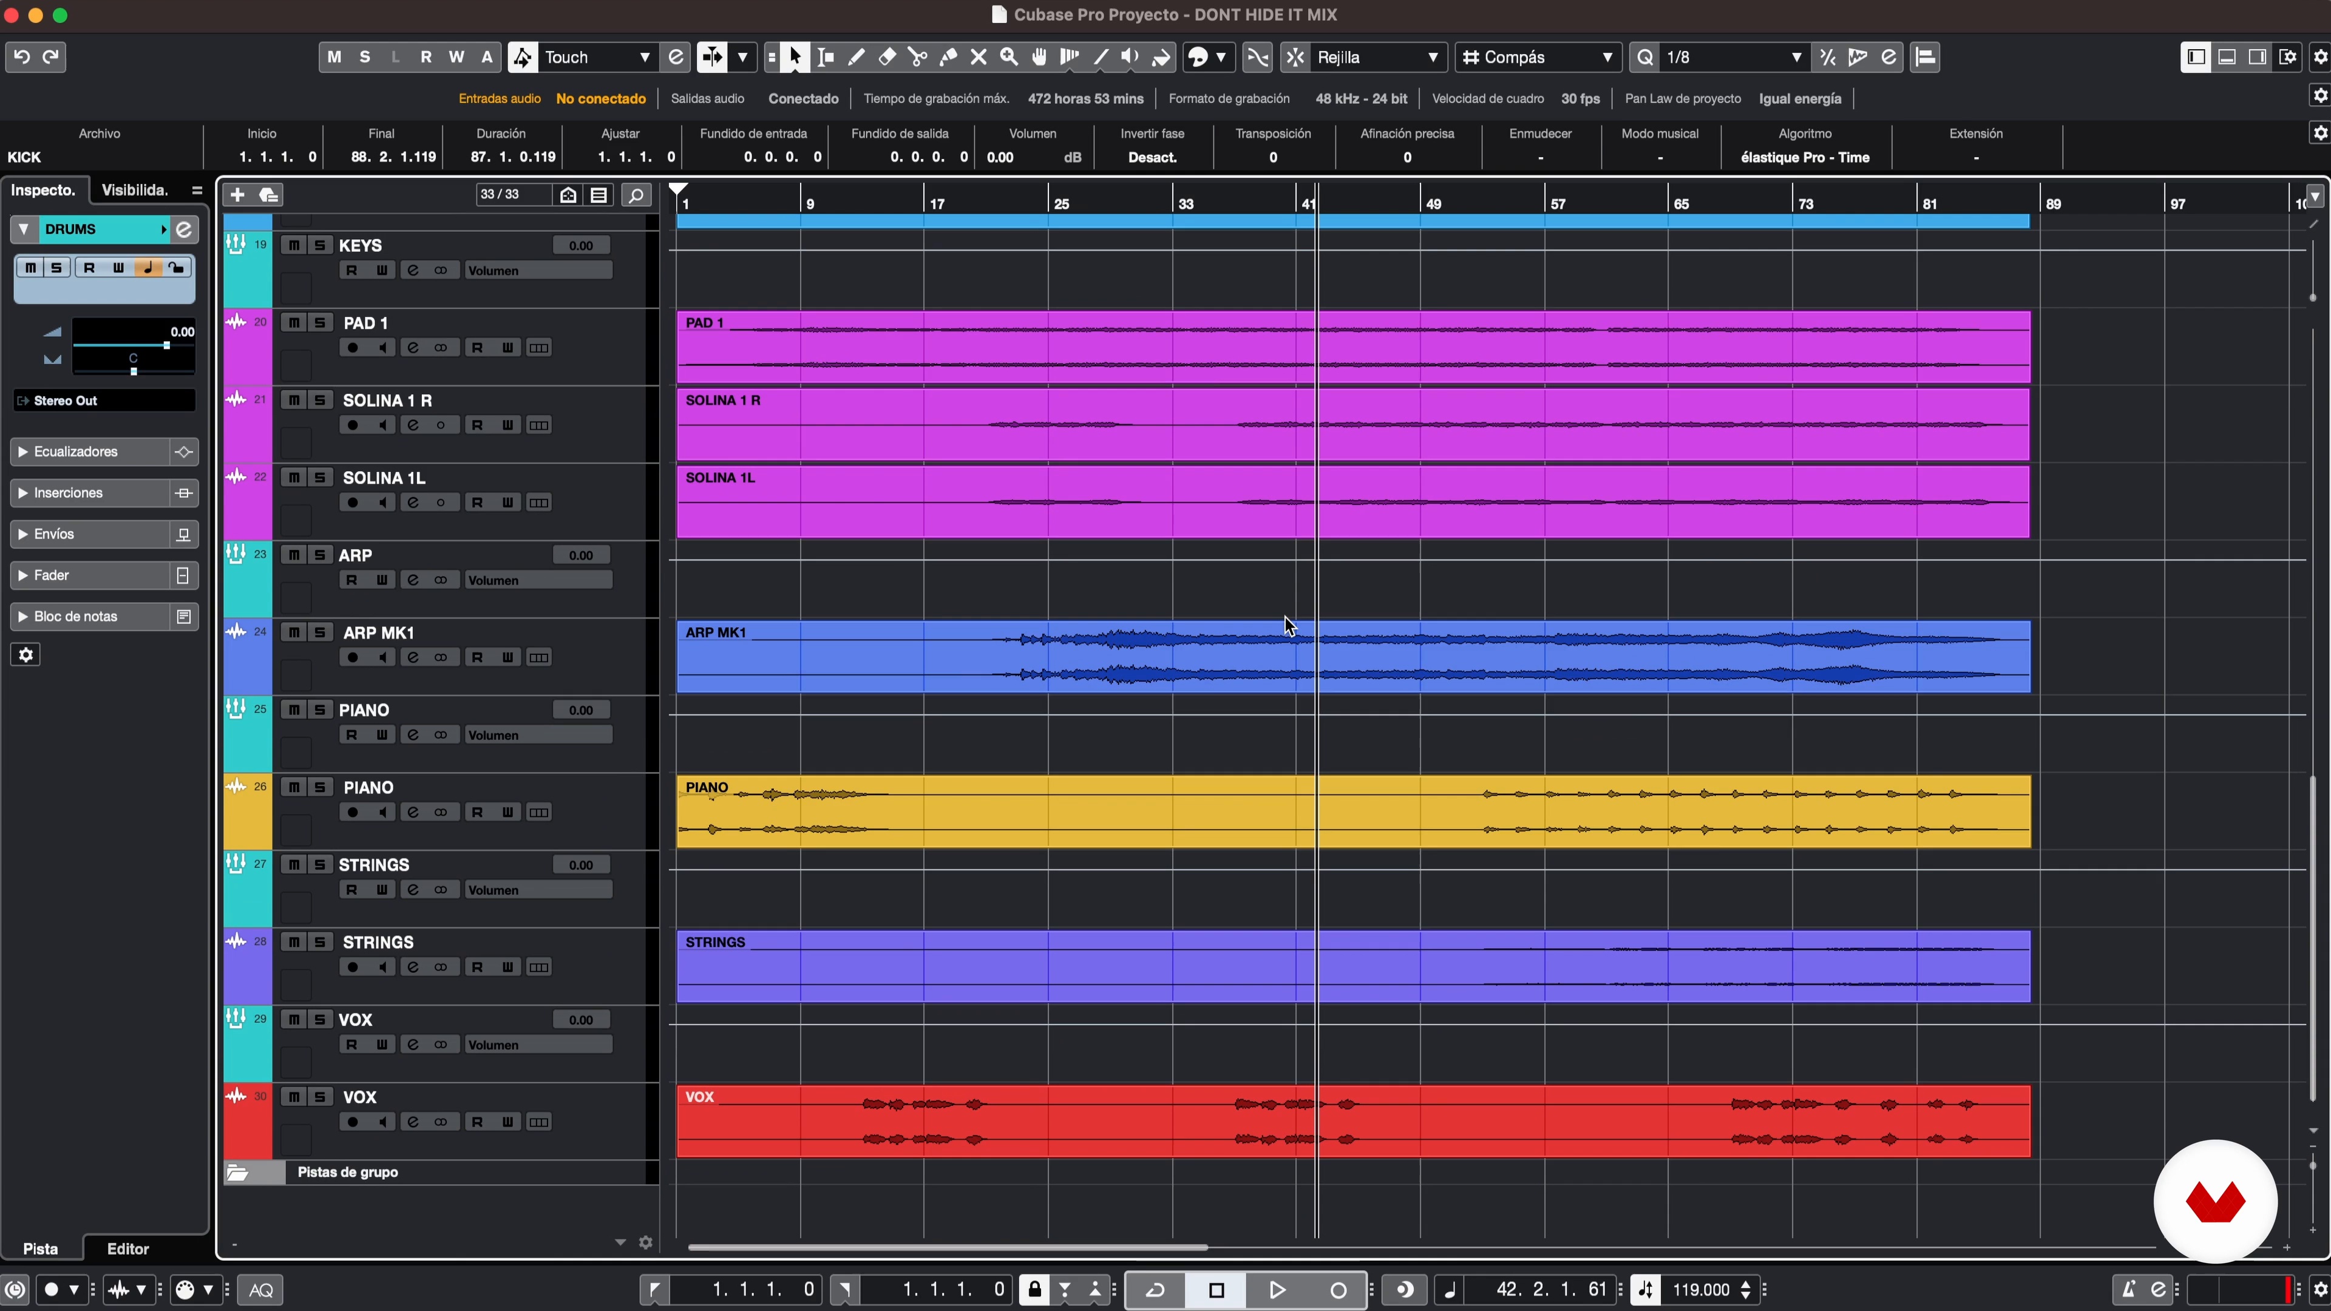Image resolution: width=2331 pixels, height=1311 pixels.
Task: Toggle global Mute M in toolbar
Action: point(334,57)
